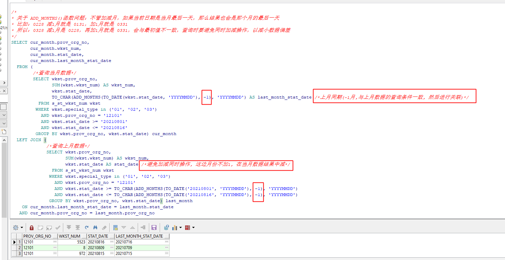
Task: Refresh the query results
Action: [86, 227]
